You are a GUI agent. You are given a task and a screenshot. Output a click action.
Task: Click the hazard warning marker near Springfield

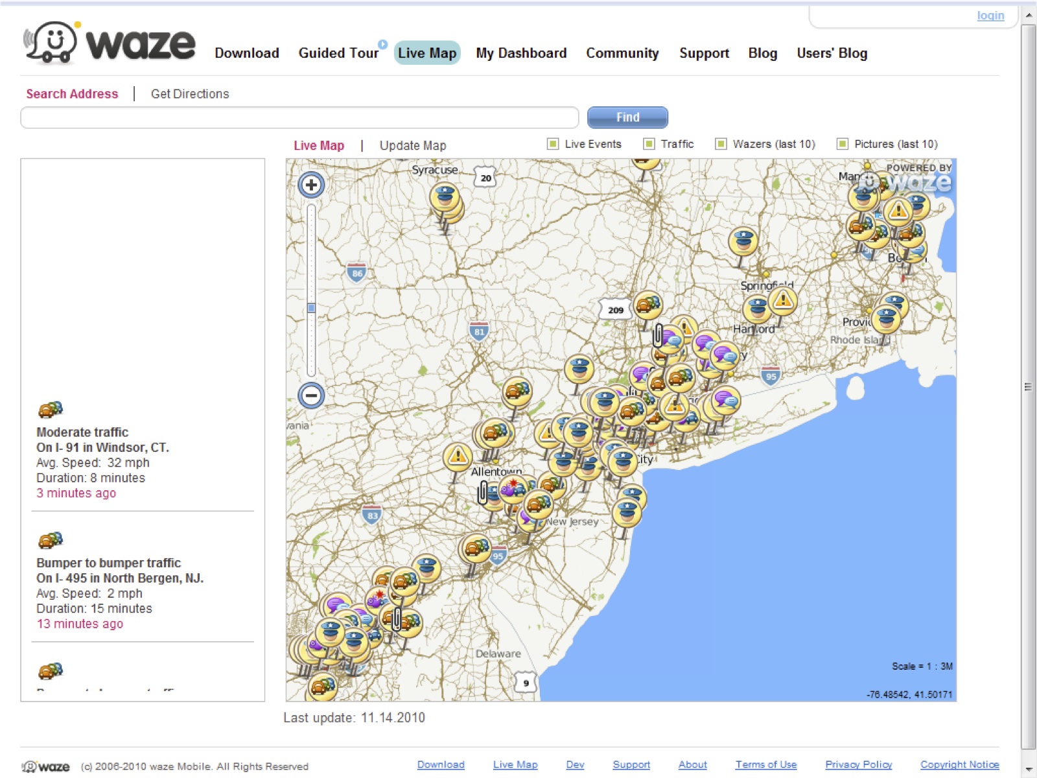pyautogui.click(x=783, y=300)
